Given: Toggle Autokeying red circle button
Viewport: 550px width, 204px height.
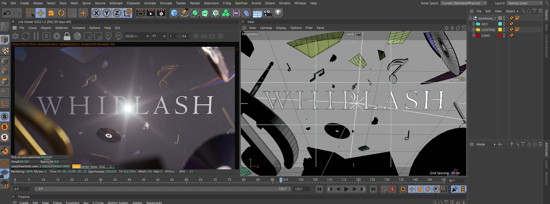Looking at the screenshot, I should click(392, 189).
